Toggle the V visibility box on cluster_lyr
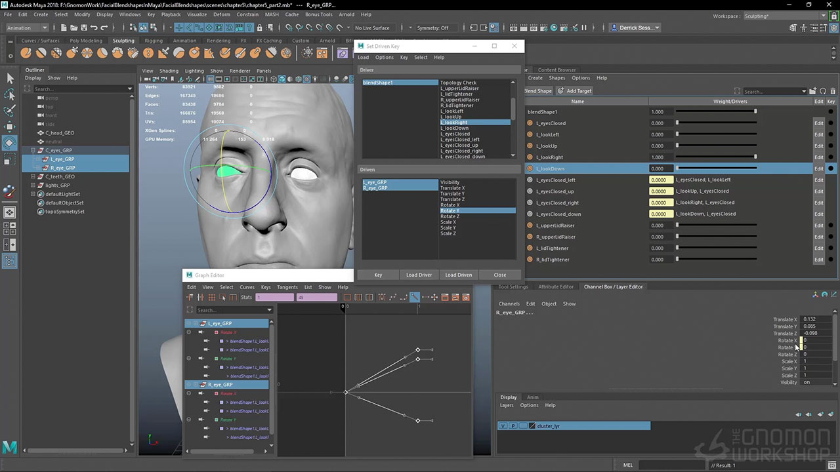This screenshot has width=840, height=472. [503, 426]
